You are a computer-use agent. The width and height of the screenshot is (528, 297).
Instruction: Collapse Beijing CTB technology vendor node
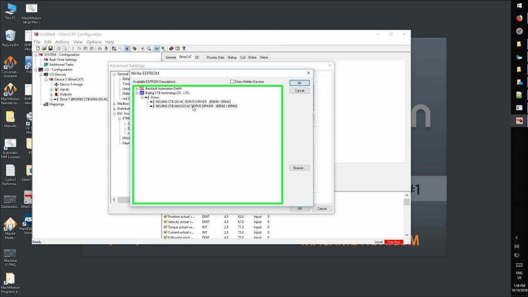137,93
